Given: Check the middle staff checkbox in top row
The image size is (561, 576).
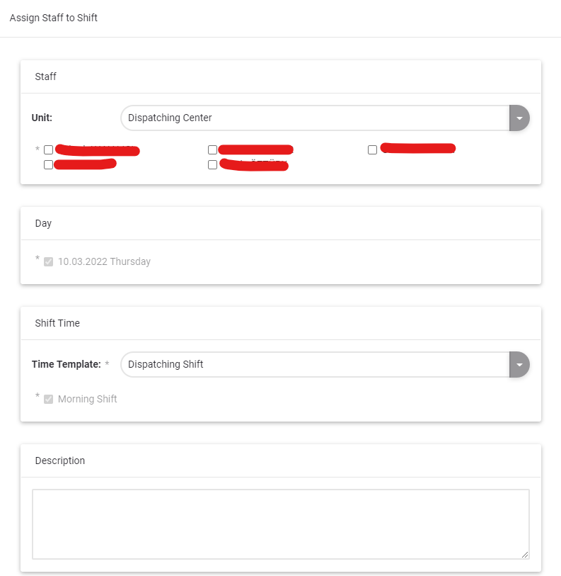Looking at the screenshot, I should (x=212, y=150).
